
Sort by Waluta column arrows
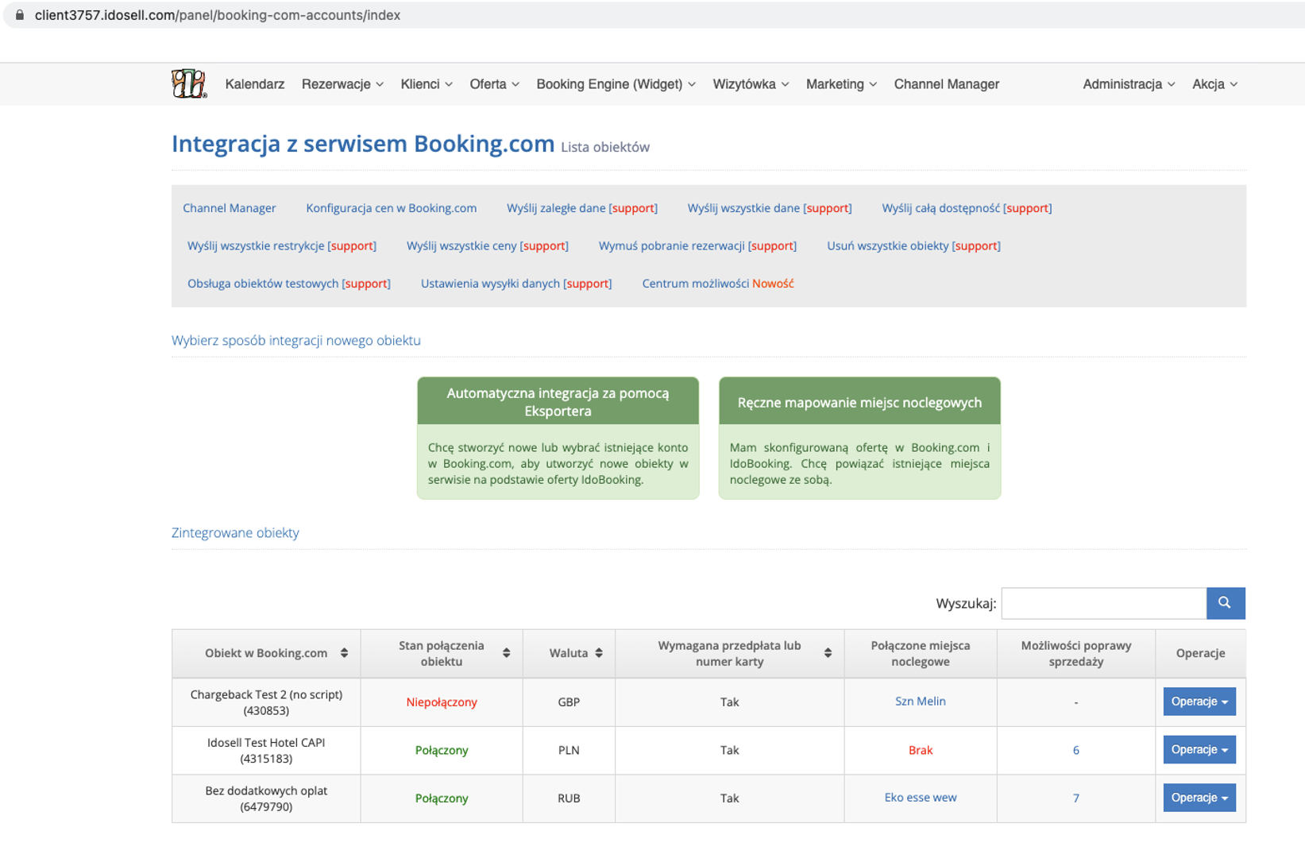pos(599,653)
